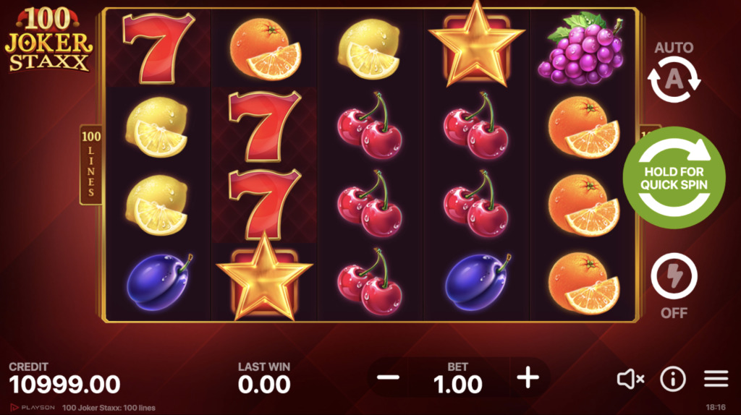Image resolution: width=741 pixels, height=415 pixels.
Task: Open the info paytable icon
Action: 673,379
